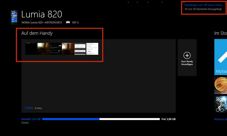
Task: Click the Weitere Apps link at right
Action: pos(220,119)
